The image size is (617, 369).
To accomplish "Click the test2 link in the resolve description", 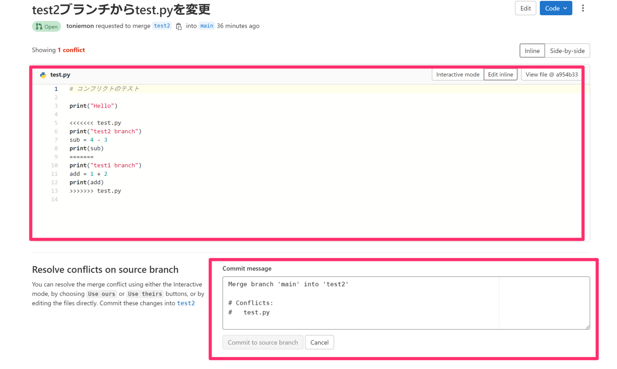I will tap(186, 303).
